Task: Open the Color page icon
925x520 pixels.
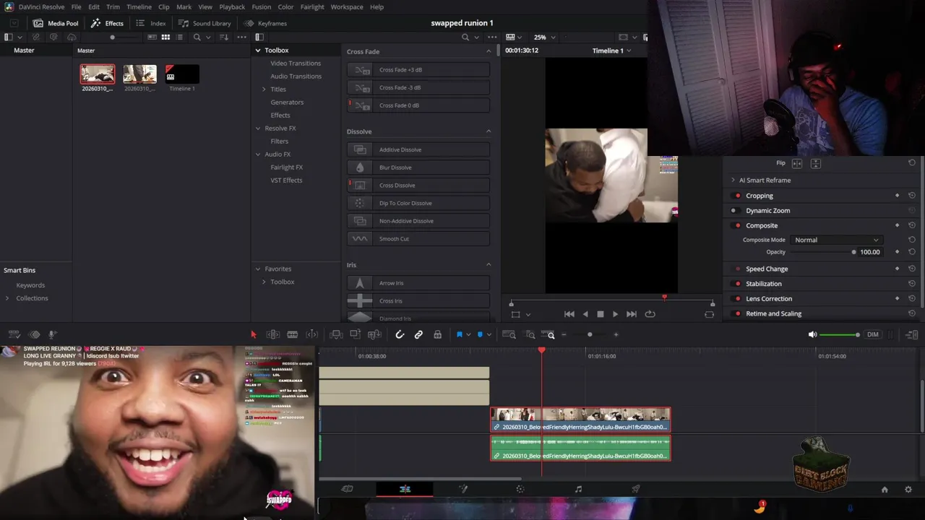Action: pos(520,489)
